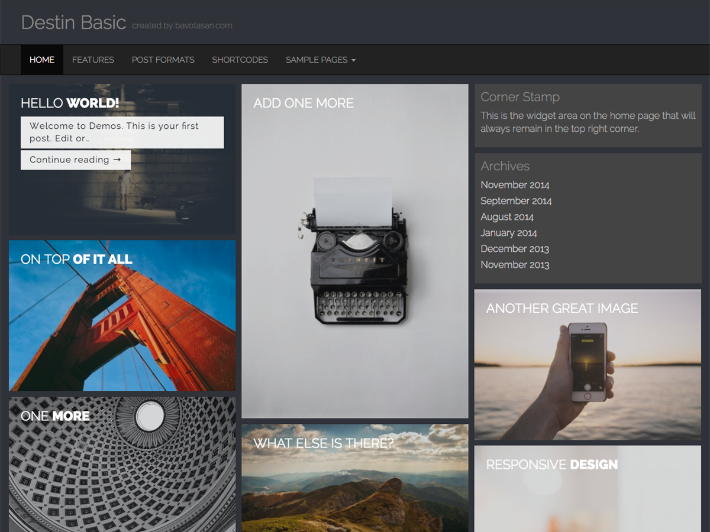Screen dimensions: 710x532
Task: Open the ON TOP OF IT ALL bridge post
Action: [76, 259]
